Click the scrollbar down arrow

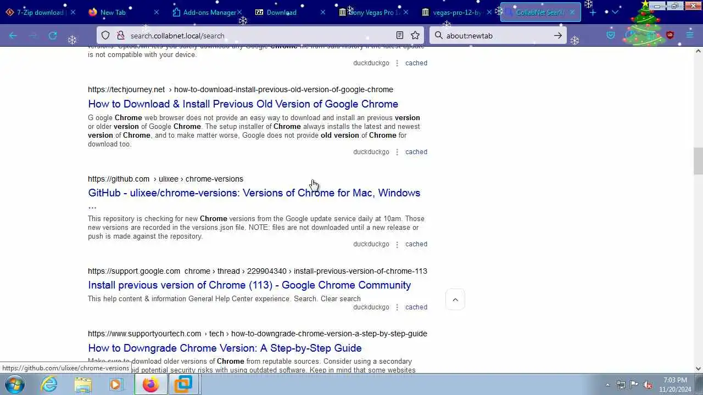tap(698, 369)
